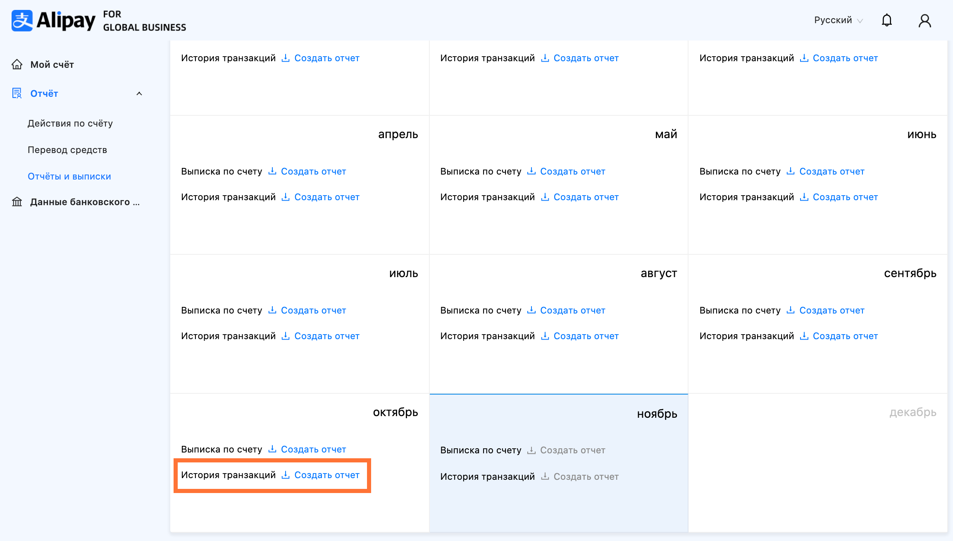
Task: Click the bank building icon in the sidebar
Action: tap(17, 202)
